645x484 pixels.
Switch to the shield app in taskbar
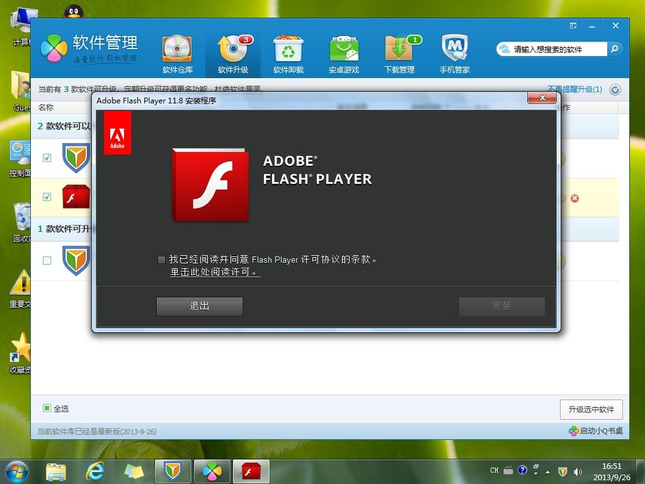pyautogui.click(x=173, y=471)
